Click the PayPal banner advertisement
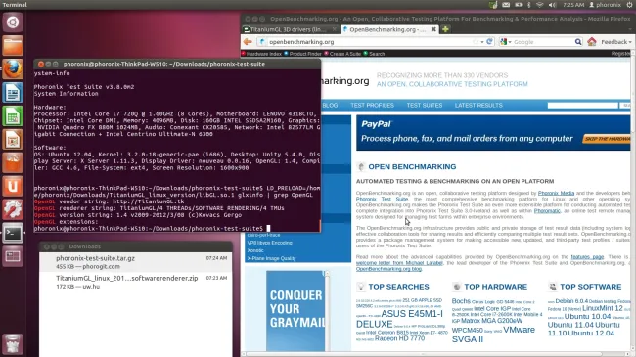The width and height of the screenshot is (636, 357). tap(493, 133)
